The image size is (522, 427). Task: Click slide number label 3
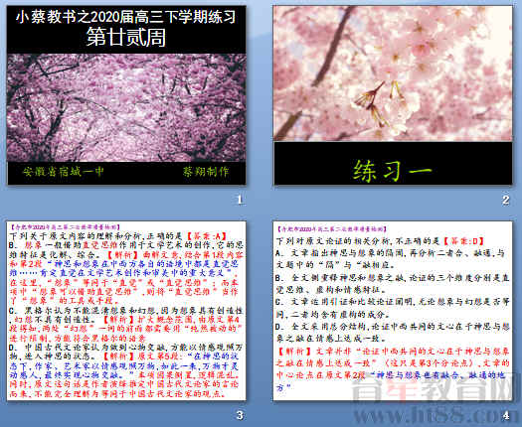click(240, 415)
